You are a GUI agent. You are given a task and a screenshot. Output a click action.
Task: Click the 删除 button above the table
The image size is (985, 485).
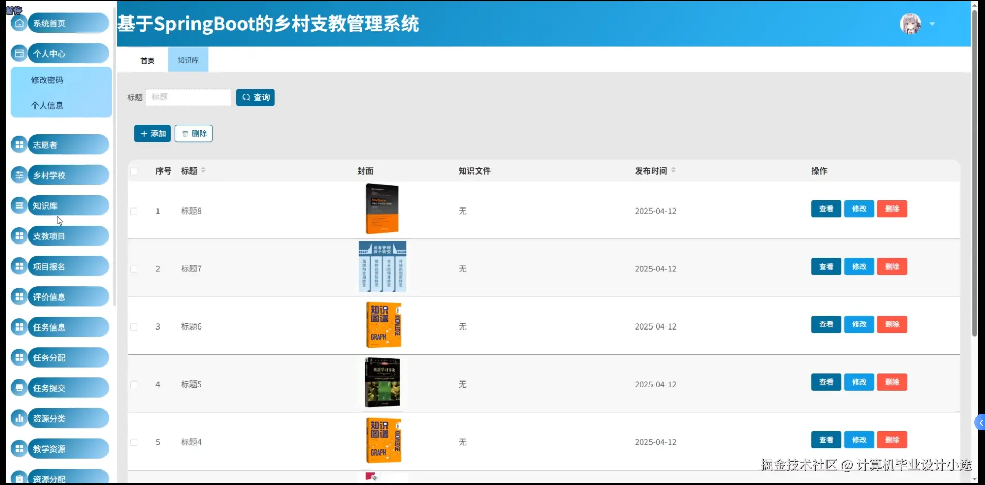click(x=194, y=133)
